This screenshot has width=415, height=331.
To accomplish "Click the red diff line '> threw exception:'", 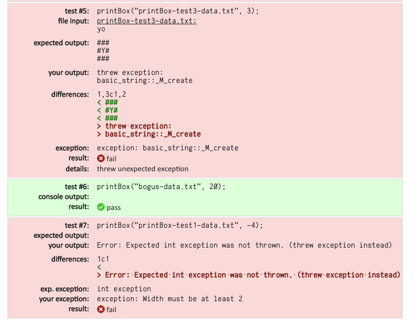I will 134,127.
